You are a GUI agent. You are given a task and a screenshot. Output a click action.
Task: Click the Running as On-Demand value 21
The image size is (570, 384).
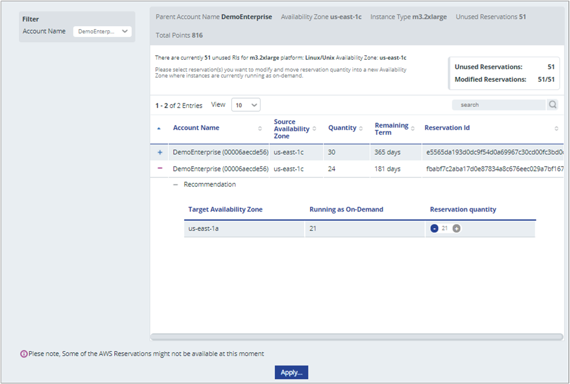[x=365, y=229]
